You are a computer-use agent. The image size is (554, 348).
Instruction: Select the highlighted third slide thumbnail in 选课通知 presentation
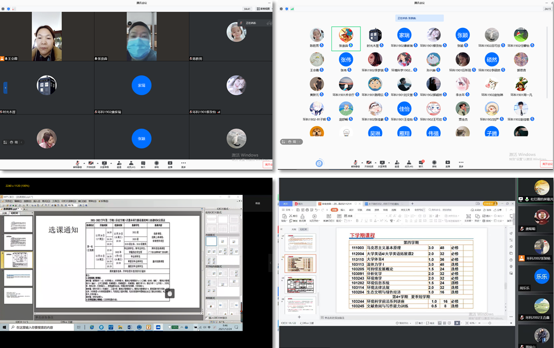[x=19, y=260]
